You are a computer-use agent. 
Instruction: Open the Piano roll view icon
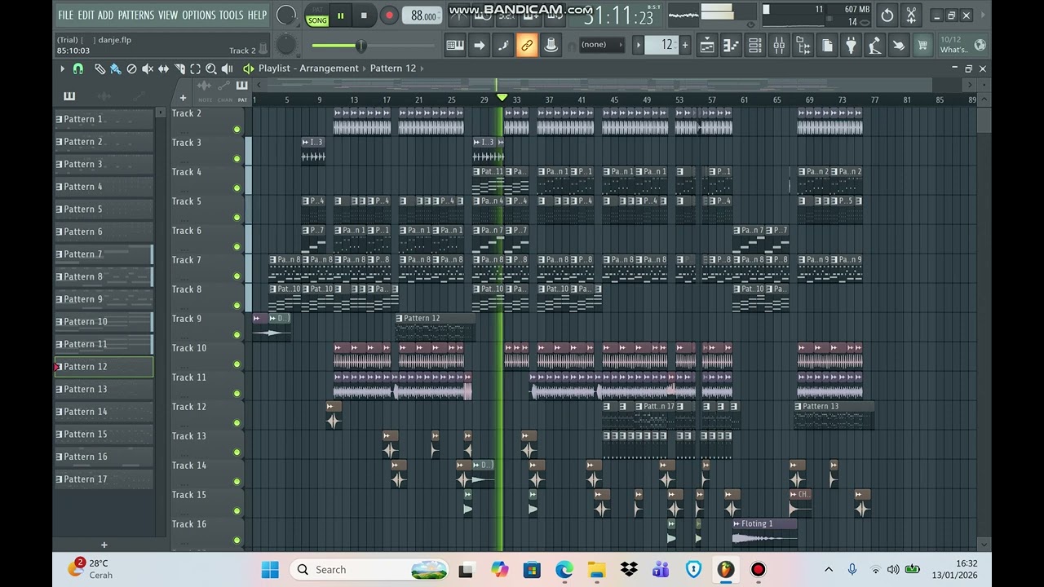[x=731, y=46]
